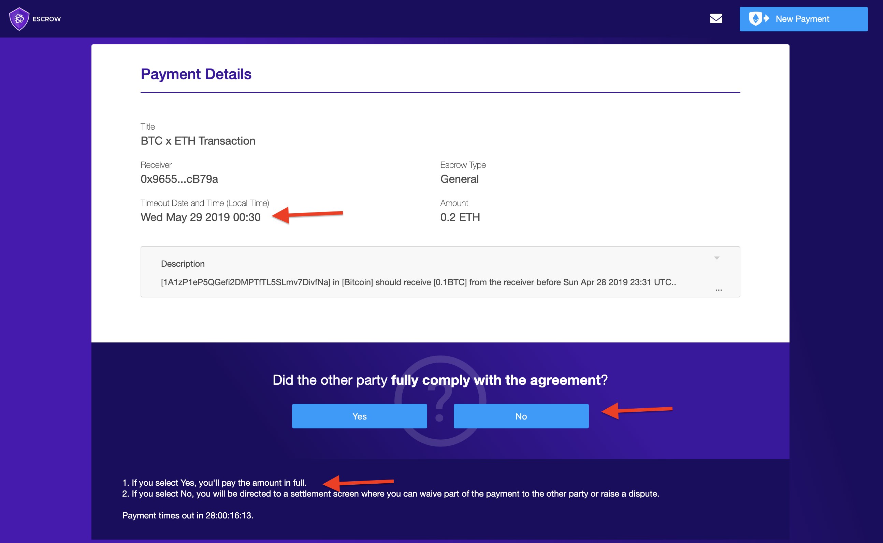Click the receiver address 0x9655...cB79a
This screenshot has width=883, height=543.
click(179, 179)
